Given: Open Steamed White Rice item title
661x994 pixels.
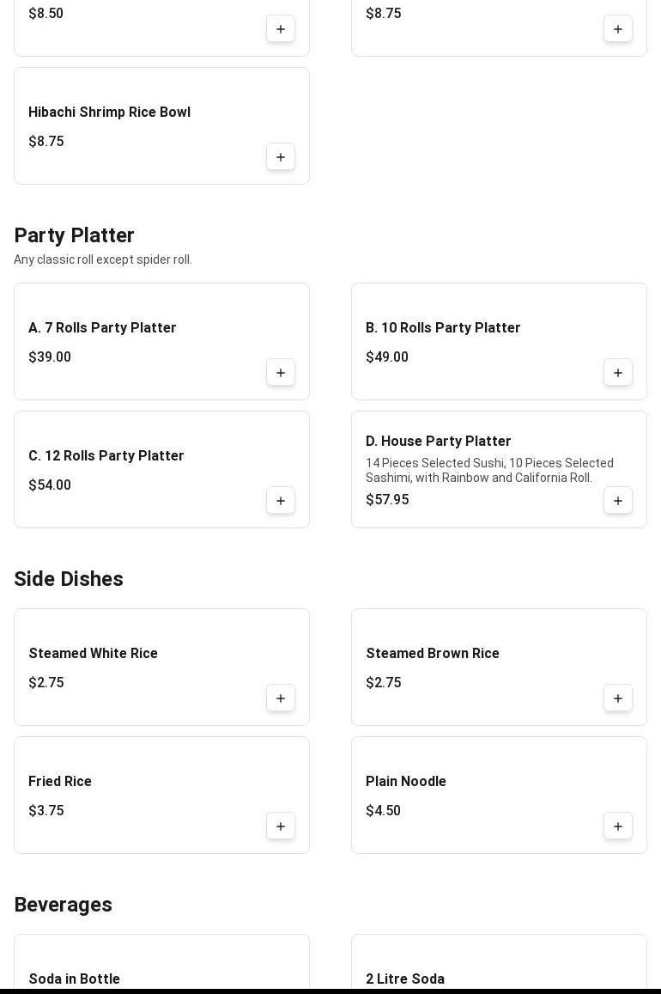Looking at the screenshot, I should tap(93, 654).
